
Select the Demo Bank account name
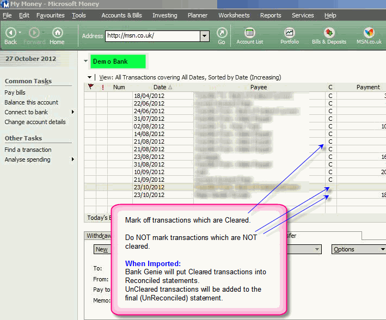(x=118, y=61)
